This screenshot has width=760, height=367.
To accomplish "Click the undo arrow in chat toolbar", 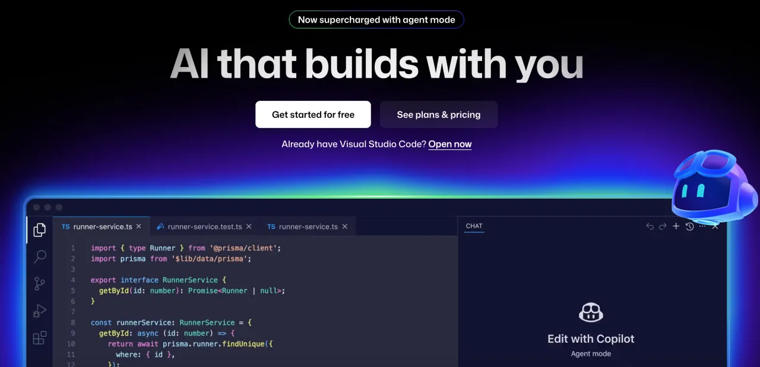I will pos(650,226).
